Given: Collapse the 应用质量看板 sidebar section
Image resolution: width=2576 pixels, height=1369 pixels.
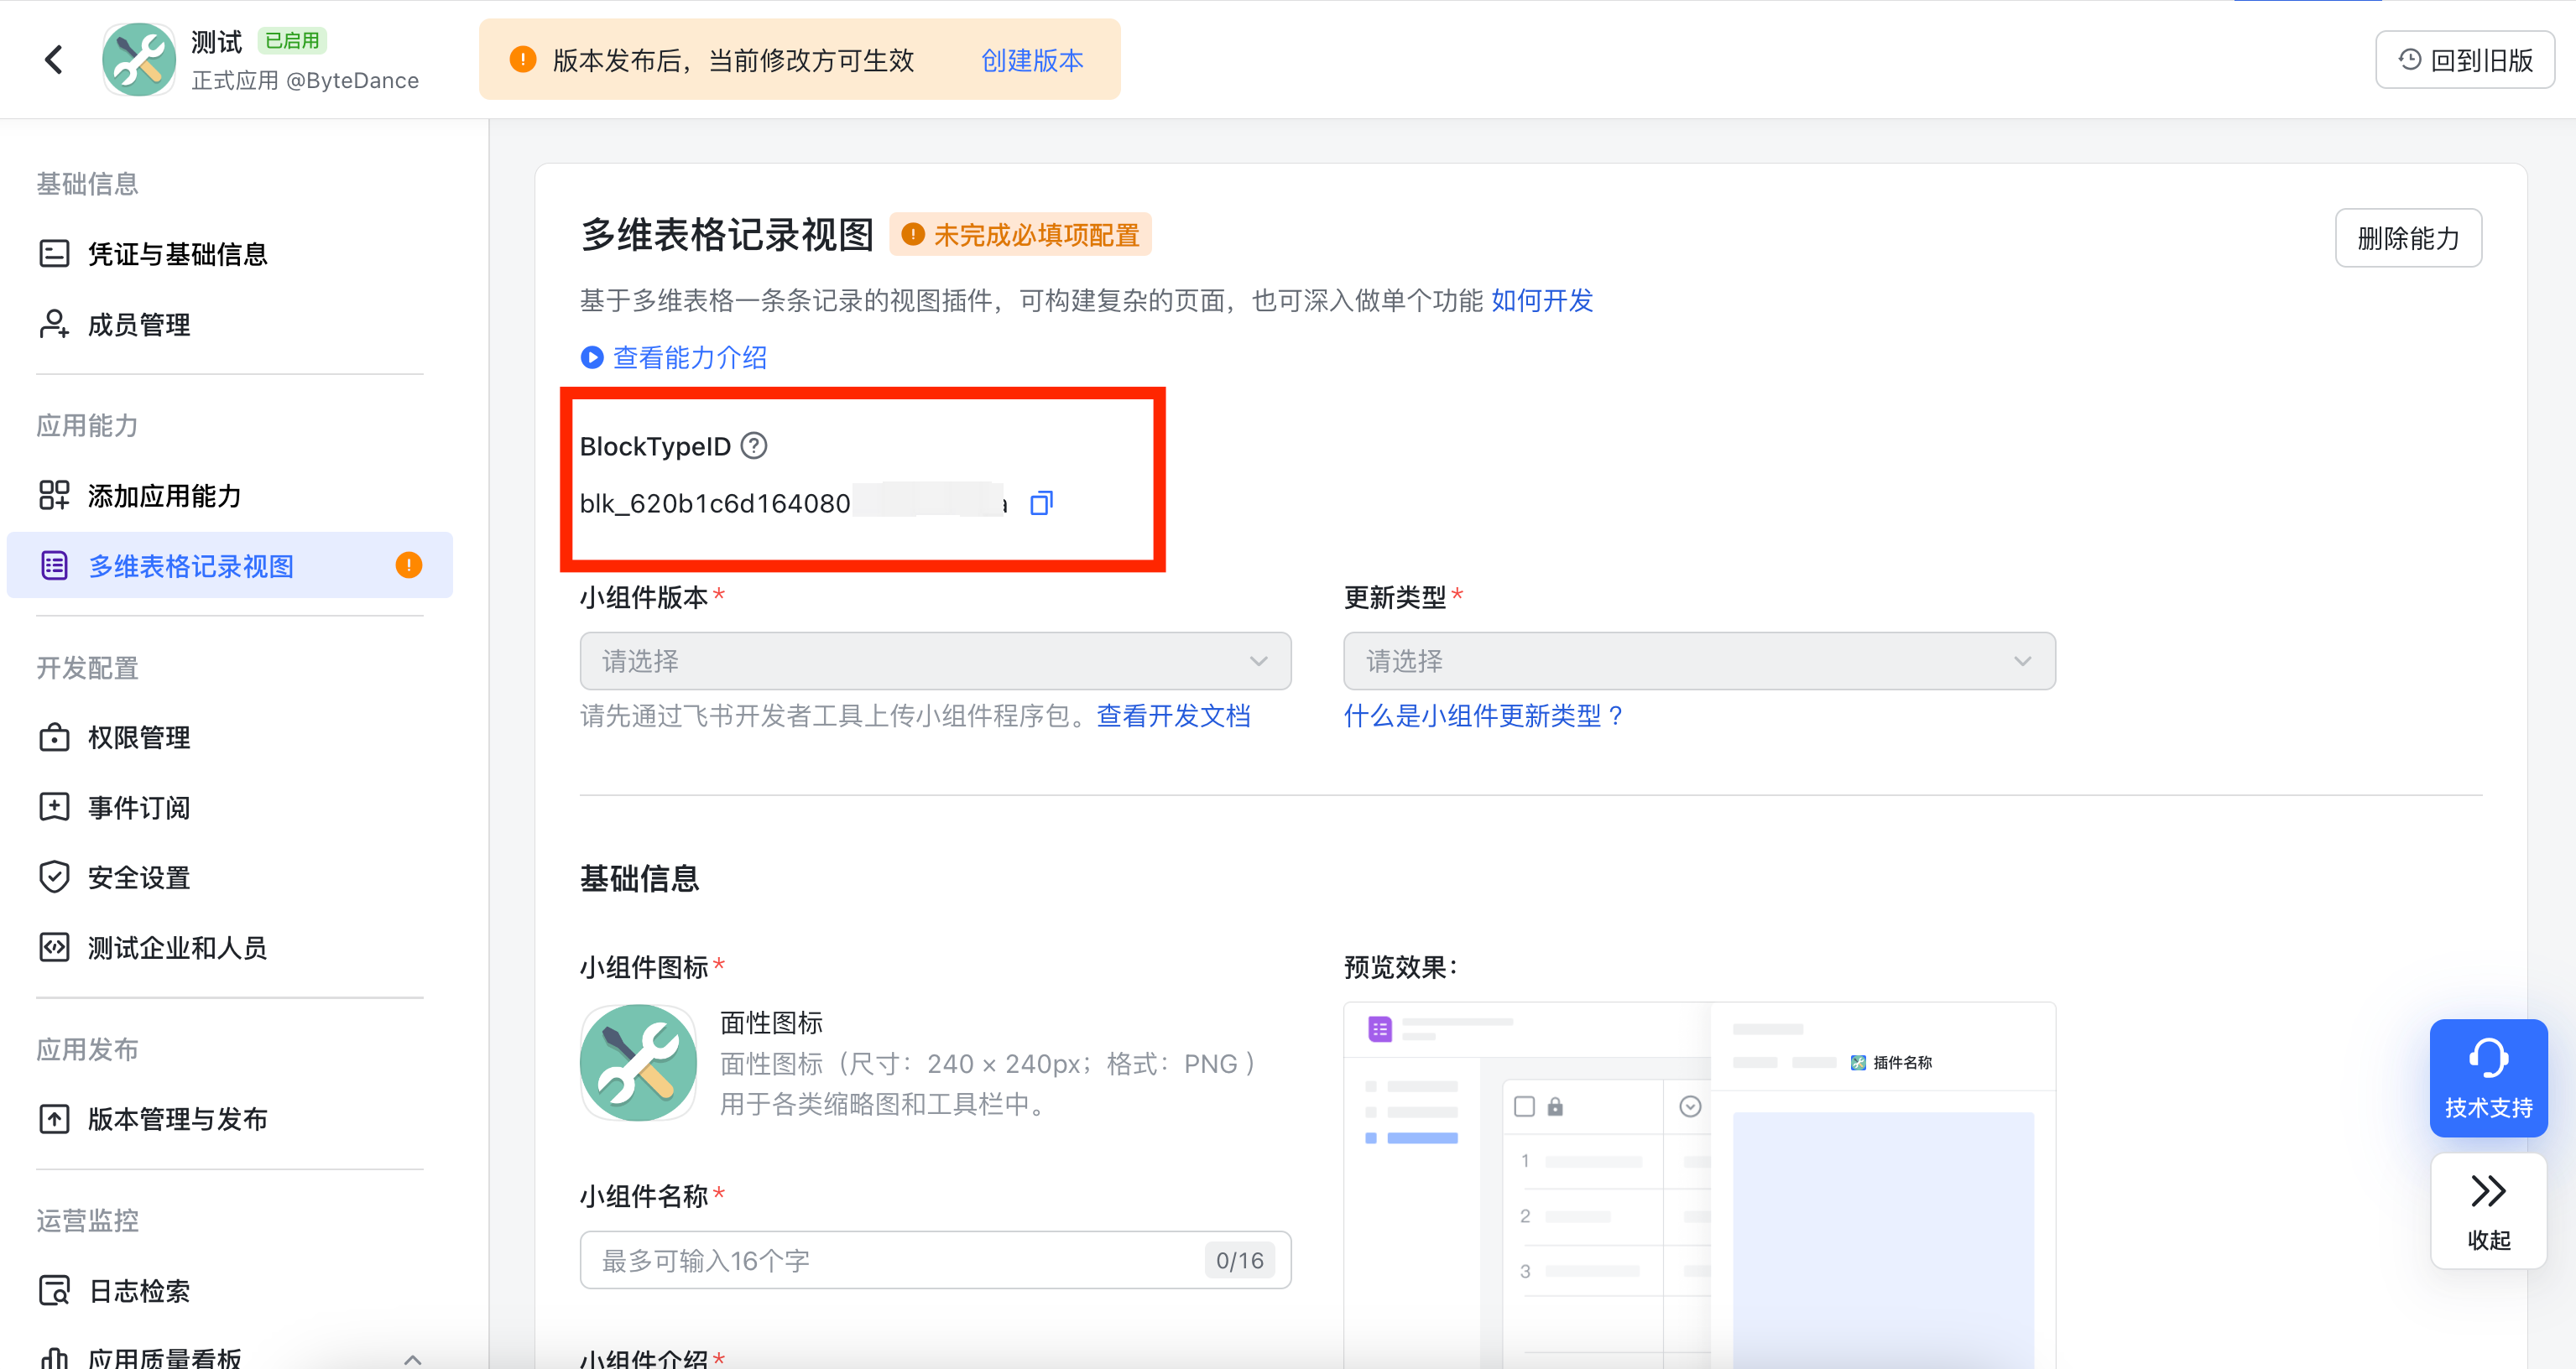Looking at the screenshot, I should pos(413,1358).
